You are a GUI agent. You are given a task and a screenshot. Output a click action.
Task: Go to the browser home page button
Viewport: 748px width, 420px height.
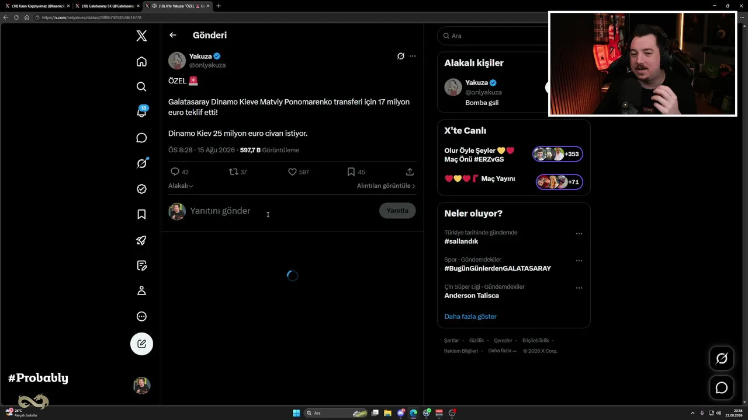coord(27,17)
